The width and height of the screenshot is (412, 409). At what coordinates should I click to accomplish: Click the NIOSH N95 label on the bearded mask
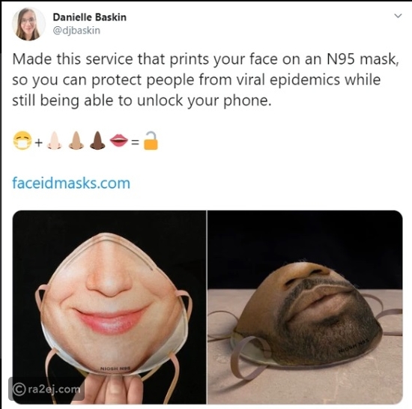(354, 345)
